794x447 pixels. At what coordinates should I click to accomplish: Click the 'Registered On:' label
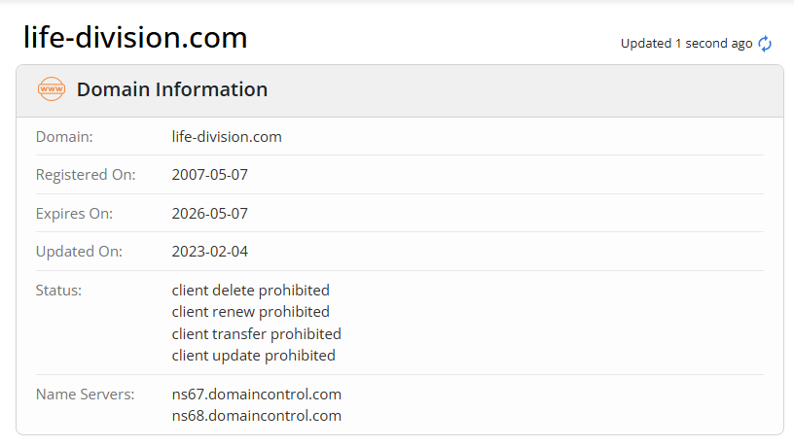pos(86,175)
